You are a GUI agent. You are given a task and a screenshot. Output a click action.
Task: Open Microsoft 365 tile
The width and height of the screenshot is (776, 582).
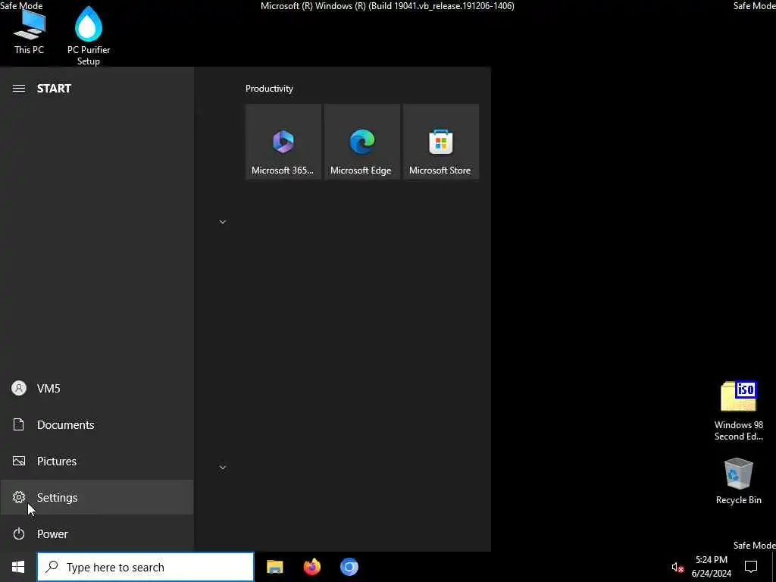tap(283, 142)
